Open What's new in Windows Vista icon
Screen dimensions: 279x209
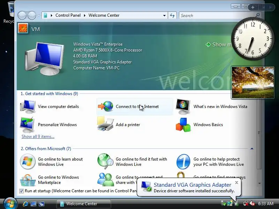[183, 107]
